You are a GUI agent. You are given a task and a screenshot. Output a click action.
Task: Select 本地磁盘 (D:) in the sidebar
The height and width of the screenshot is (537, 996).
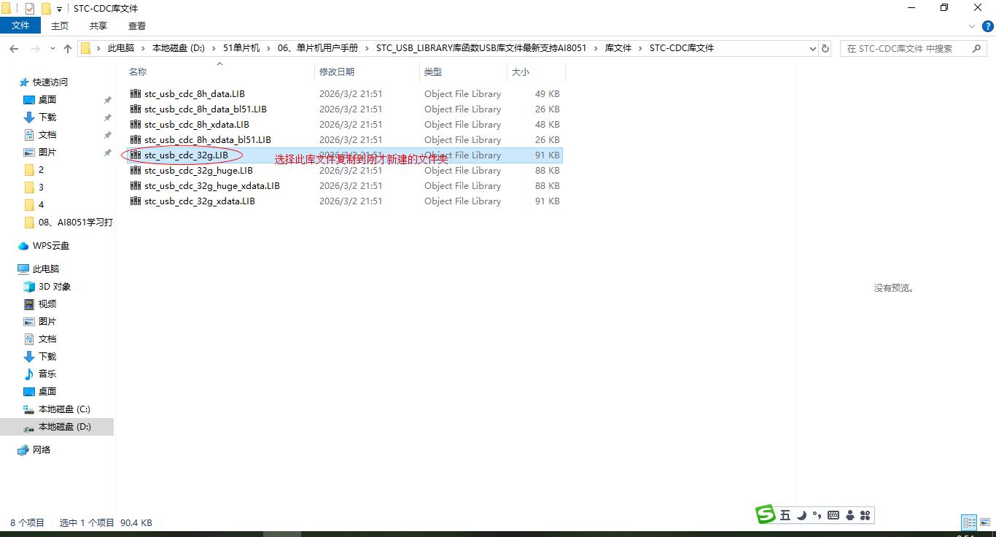pos(57,427)
